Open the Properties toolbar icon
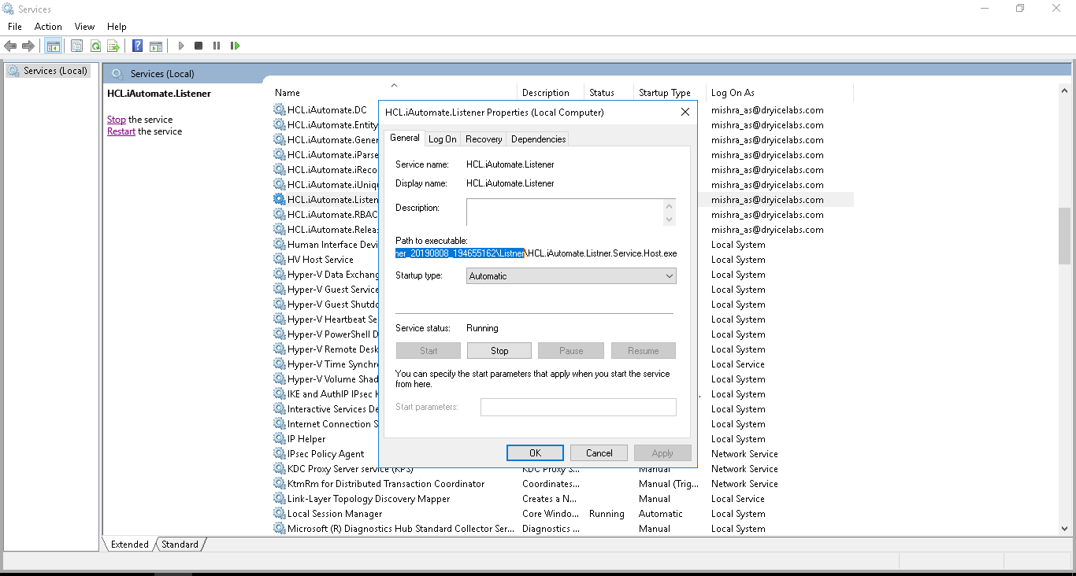The height and width of the screenshot is (576, 1076). [76, 46]
